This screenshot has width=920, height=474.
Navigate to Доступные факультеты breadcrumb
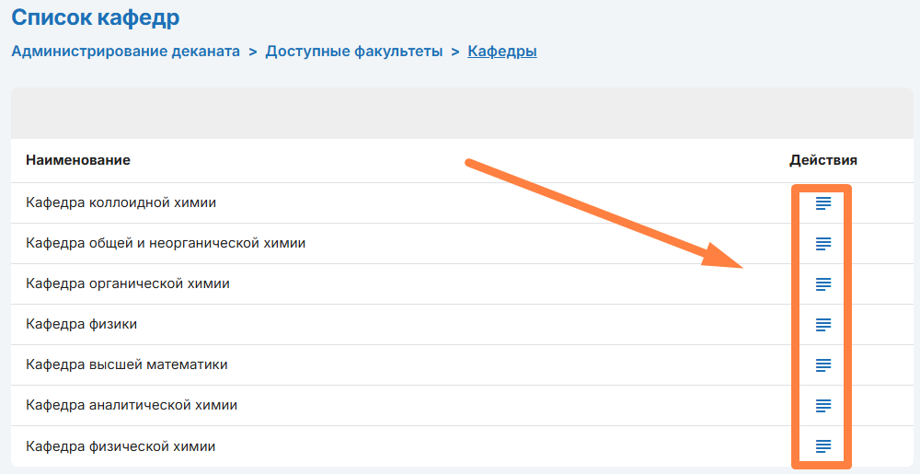point(354,52)
